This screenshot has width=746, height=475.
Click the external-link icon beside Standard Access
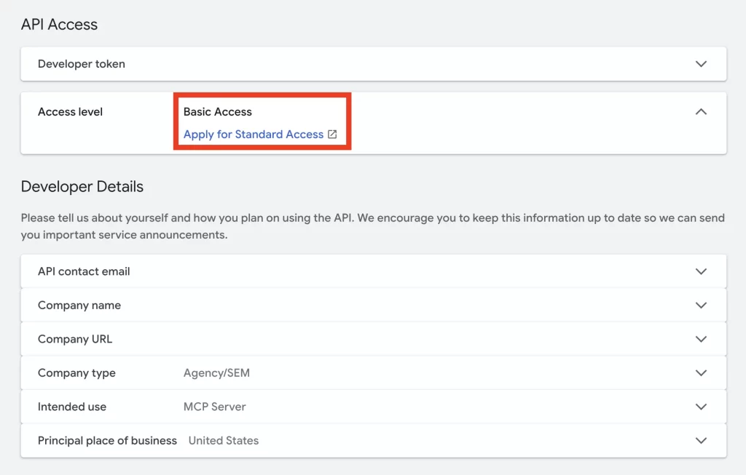click(x=332, y=135)
